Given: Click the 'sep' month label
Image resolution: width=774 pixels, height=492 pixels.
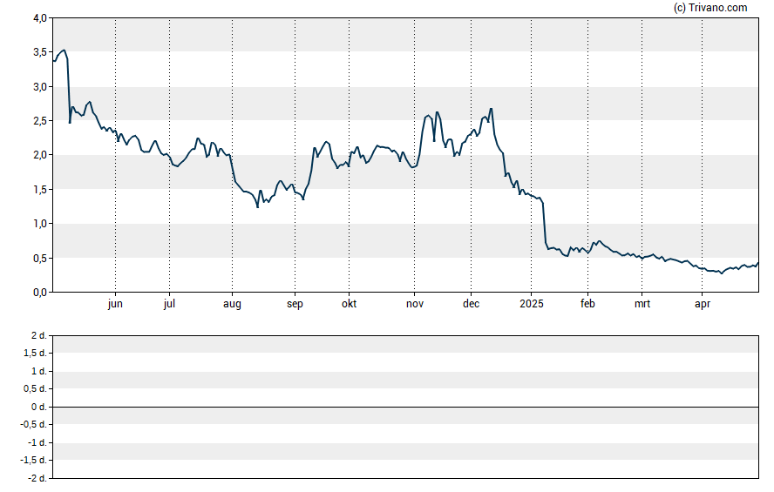Looking at the screenshot, I should click(295, 305).
